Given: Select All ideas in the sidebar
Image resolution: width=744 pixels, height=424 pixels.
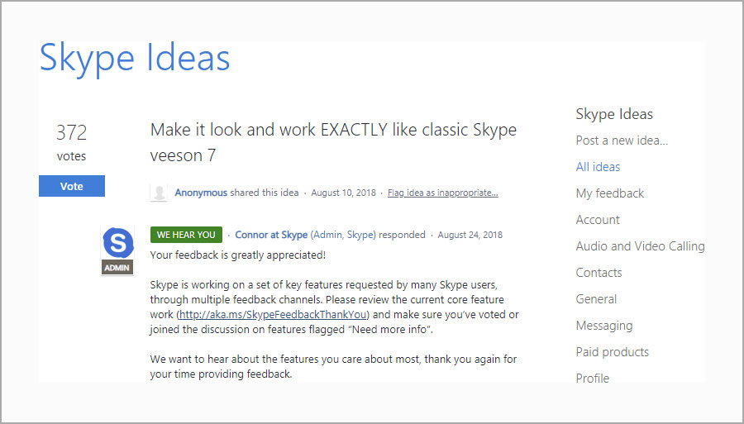Looking at the screenshot, I should (598, 167).
